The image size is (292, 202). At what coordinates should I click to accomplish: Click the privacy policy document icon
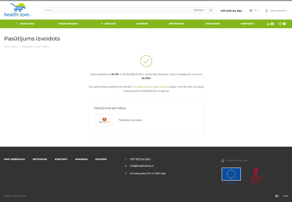[x=223, y=161]
